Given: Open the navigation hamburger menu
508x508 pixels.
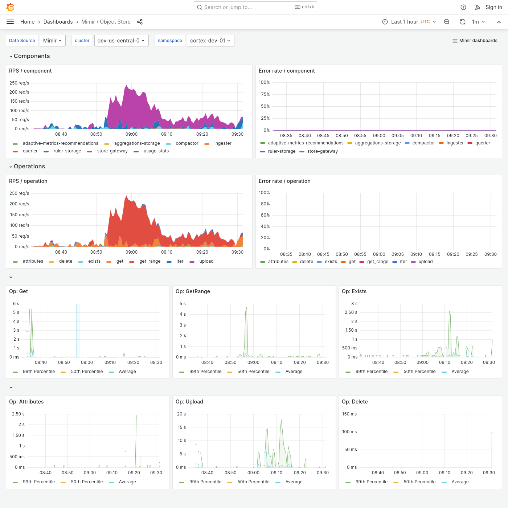Looking at the screenshot, I should (x=10, y=21).
